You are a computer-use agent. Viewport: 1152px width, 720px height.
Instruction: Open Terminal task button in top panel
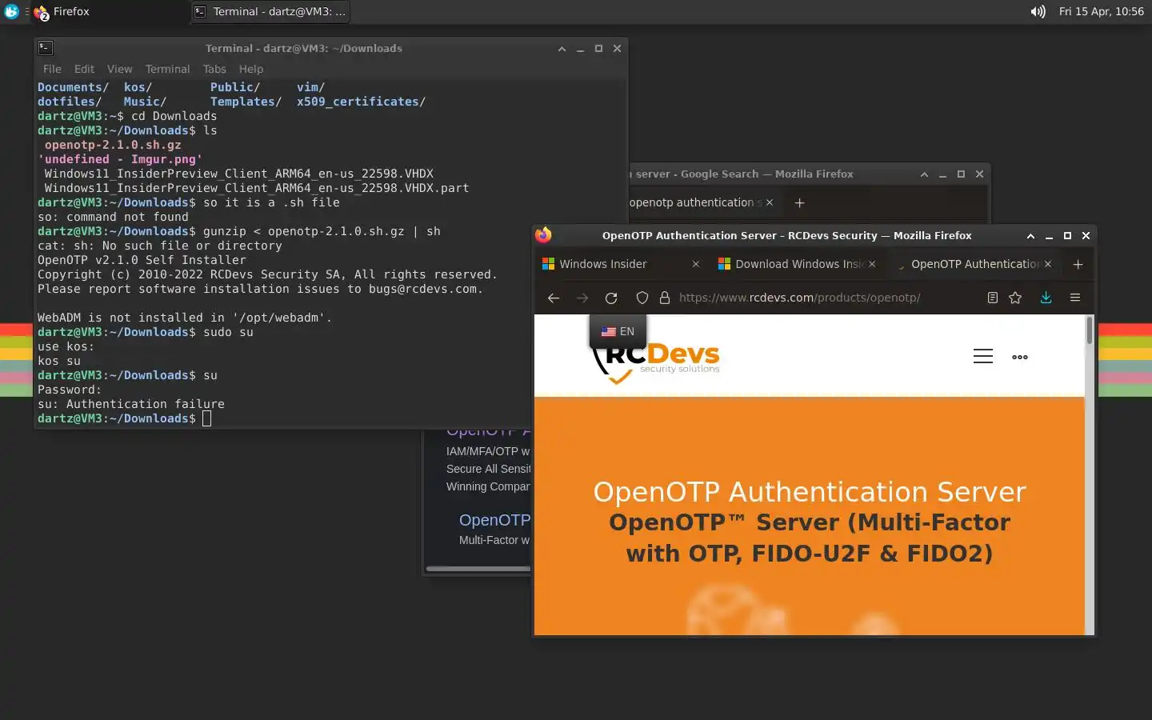(270, 12)
